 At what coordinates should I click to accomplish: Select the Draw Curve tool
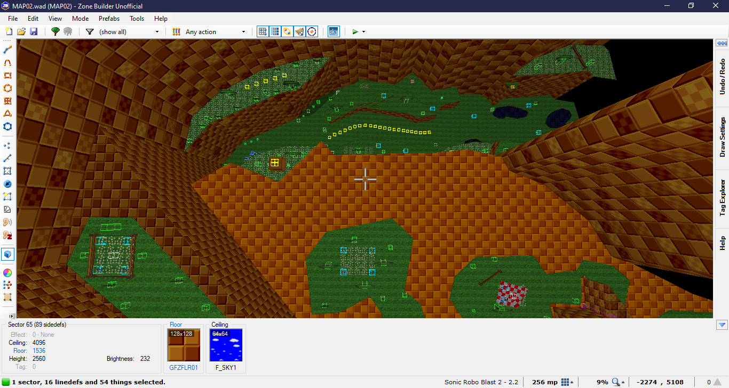(7, 62)
